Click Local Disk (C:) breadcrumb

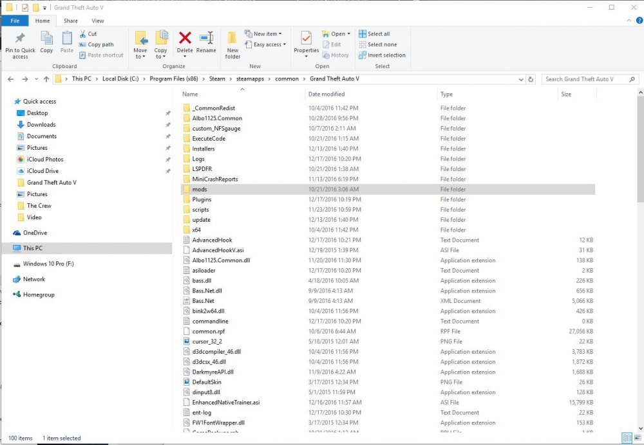pyautogui.click(x=120, y=78)
